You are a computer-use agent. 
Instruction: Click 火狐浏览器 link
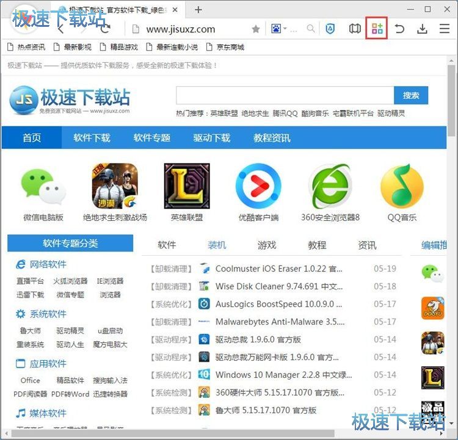(x=70, y=281)
